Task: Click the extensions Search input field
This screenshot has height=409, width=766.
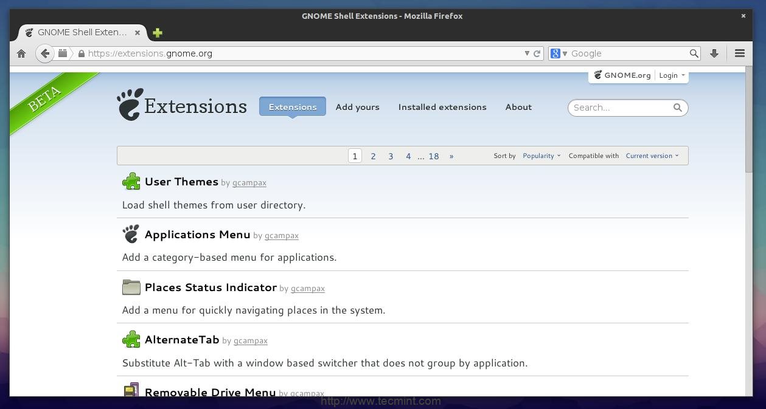Action: pyautogui.click(x=621, y=108)
